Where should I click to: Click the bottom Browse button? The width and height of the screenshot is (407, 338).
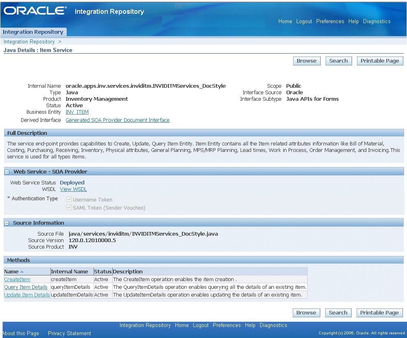click(x=306, y=313)
